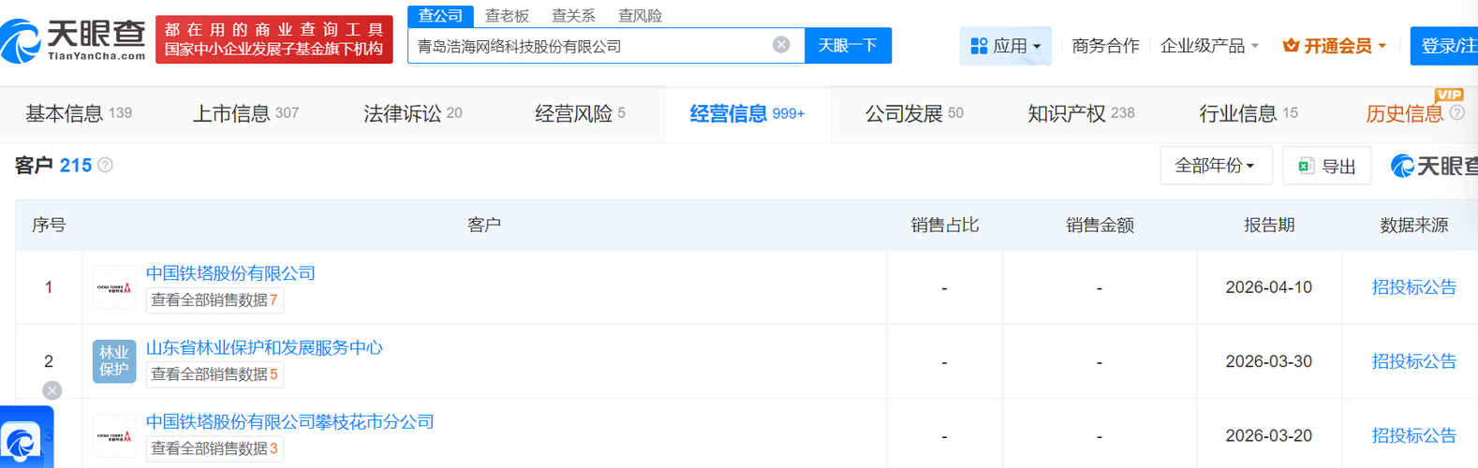Click the date 2026-03-30 cell
The width and height of the screenshot is (1478, 468).
(x=1268, y=361)
